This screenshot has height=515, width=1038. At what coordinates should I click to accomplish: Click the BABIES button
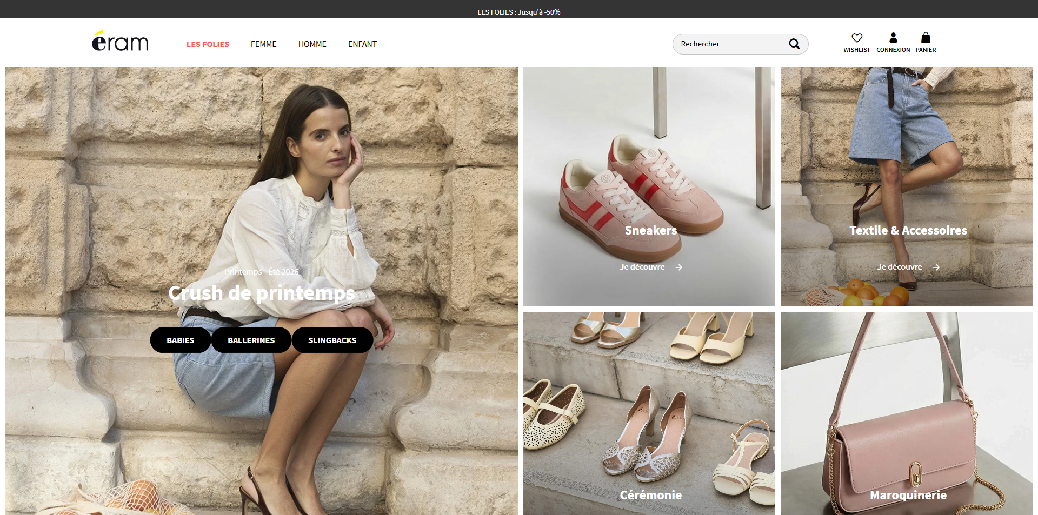click(181, 340)
